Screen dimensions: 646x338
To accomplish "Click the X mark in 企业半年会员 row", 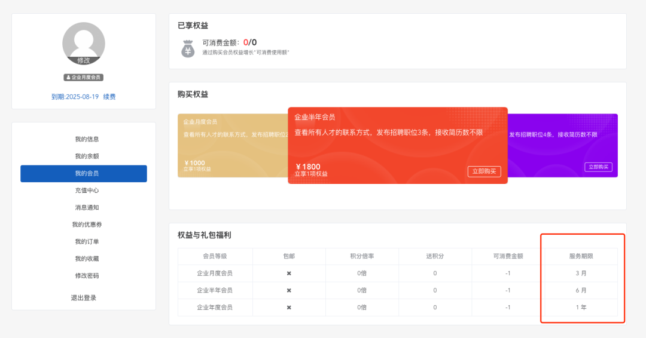I will (x=289, y=290).
